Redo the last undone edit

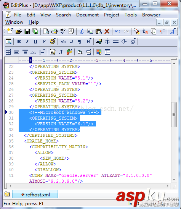[126, 31]
